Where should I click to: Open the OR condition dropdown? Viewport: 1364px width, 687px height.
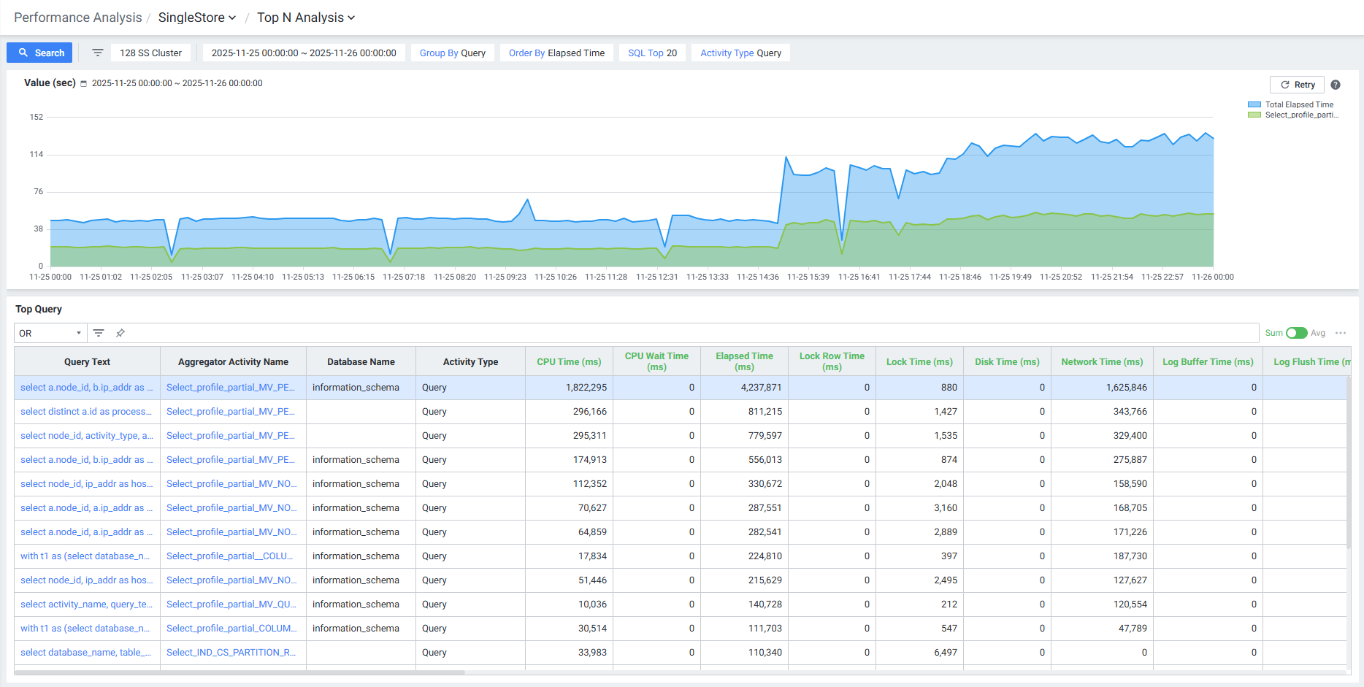(x=50, y=333)
